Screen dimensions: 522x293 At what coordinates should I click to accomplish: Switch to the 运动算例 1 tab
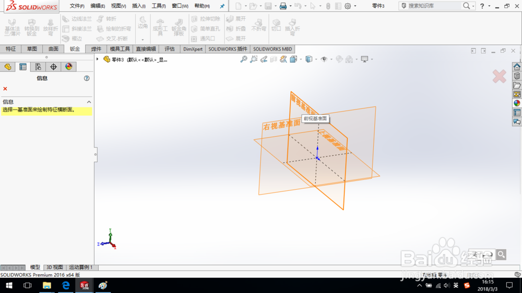[x=80, y=267]
